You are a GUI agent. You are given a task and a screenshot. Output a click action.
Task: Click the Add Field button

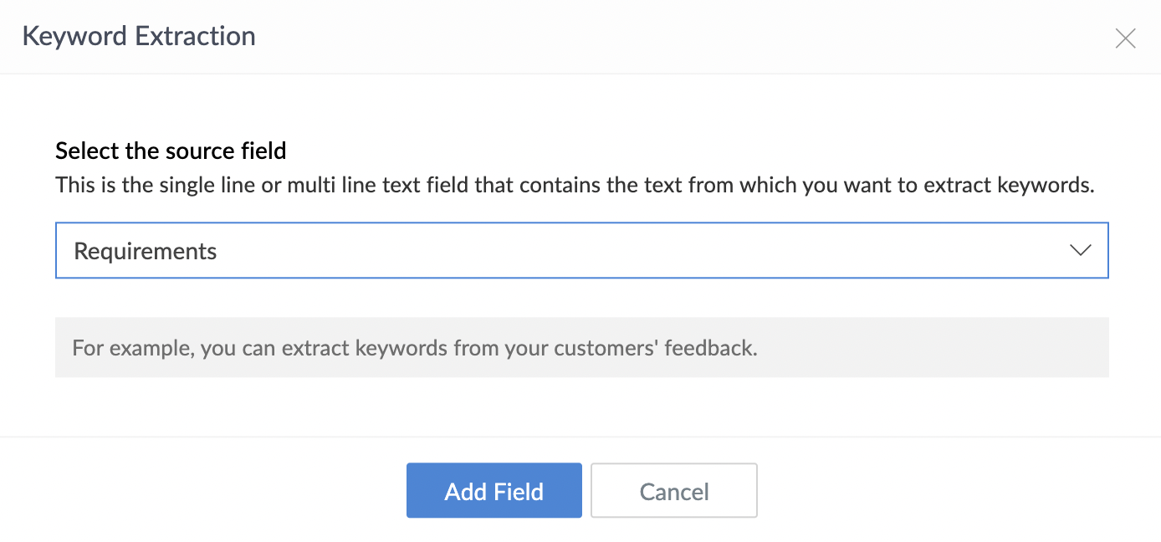click(x=494, y=491)
